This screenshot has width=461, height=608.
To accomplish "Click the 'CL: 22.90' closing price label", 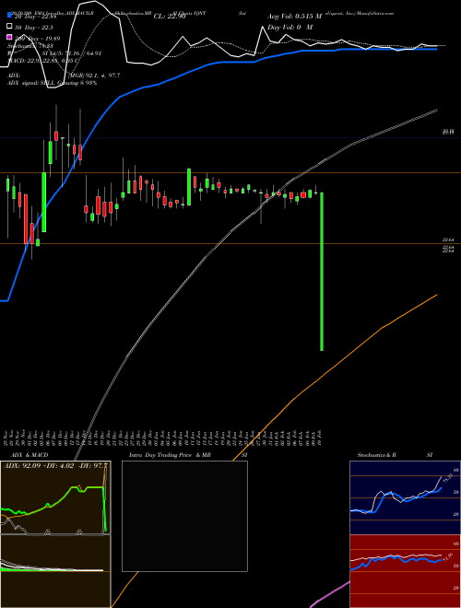I will tap(170, 17).
